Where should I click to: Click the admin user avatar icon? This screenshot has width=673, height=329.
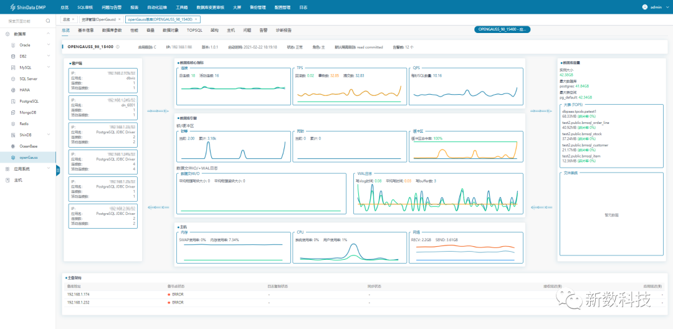tap(644, 7)
